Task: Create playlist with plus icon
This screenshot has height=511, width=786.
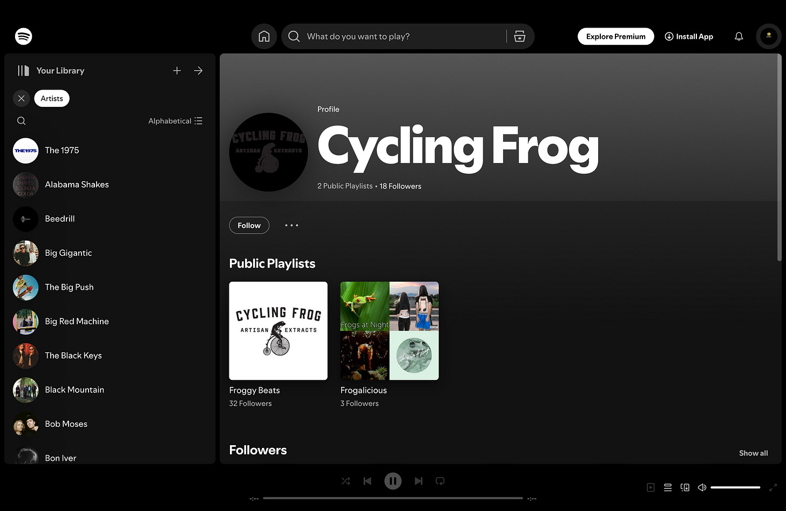Action: (x=177, y=71)
